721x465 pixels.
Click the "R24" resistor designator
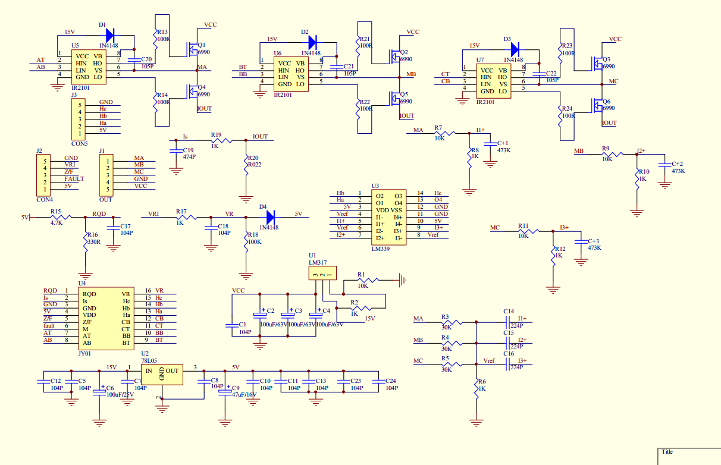[x=567, y=109]
